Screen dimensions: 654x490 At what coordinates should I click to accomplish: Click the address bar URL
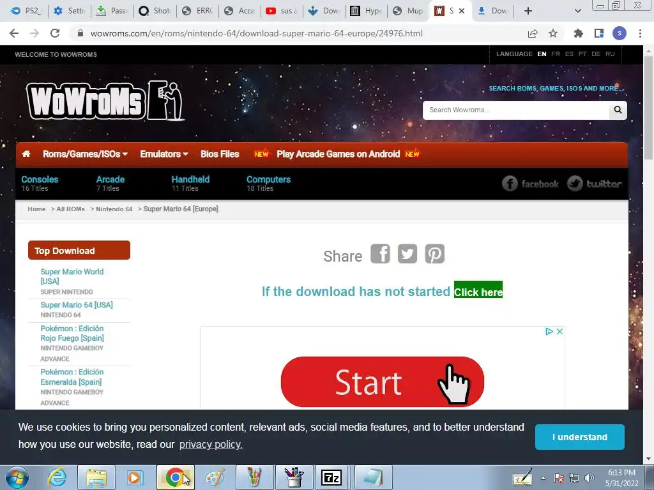pos(257,33)
